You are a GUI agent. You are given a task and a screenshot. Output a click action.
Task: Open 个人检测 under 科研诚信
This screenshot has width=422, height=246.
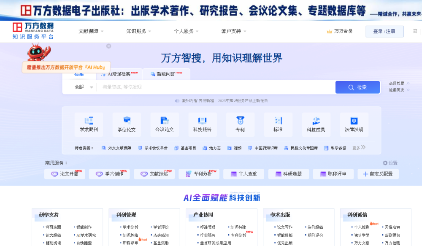(362, 227)
